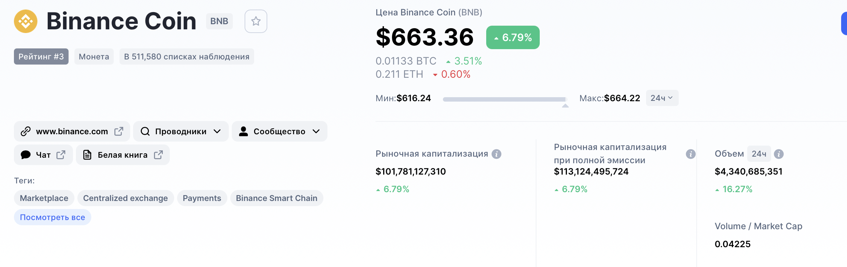
Task: Click the min-max price range bar
Action: [505, 99]
